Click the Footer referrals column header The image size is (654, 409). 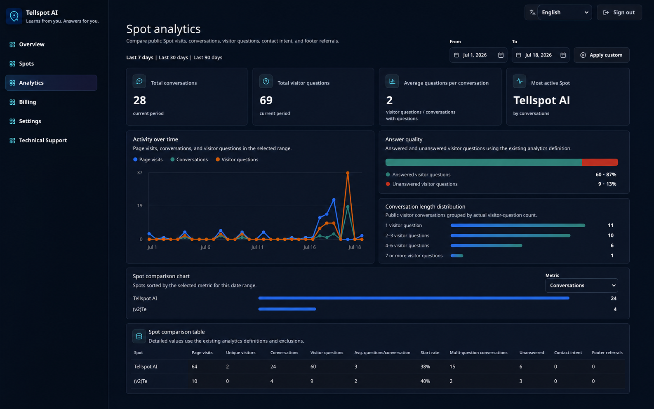607,353
